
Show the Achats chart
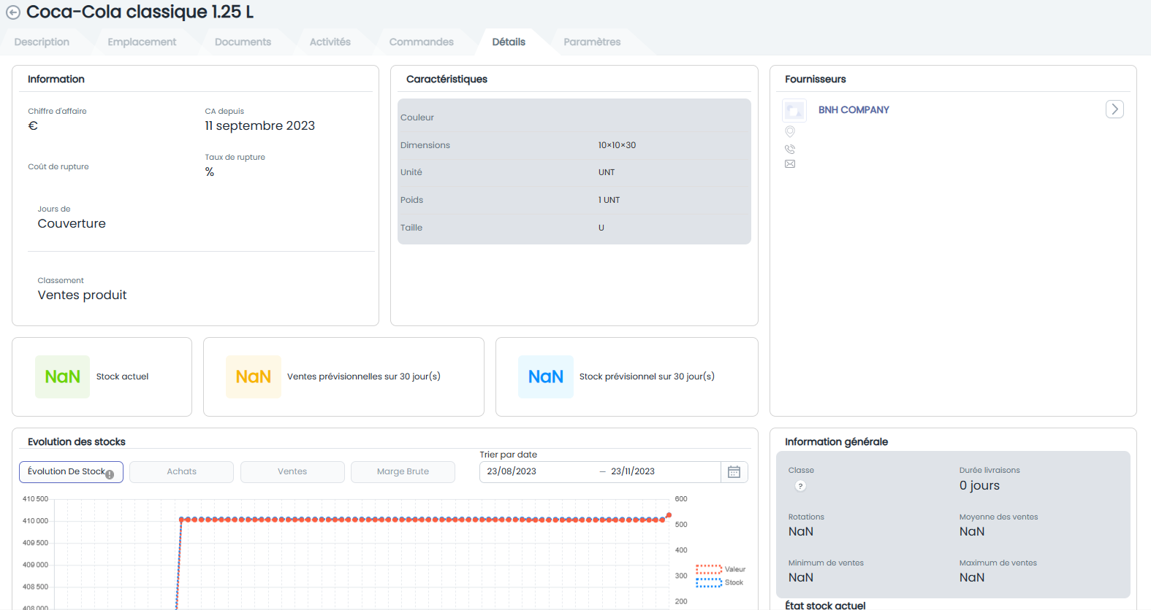tap(181, 472)
